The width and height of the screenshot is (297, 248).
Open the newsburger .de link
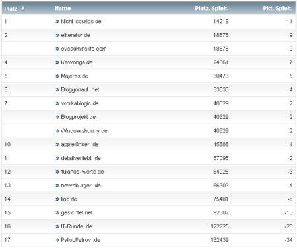pos(81,186)
